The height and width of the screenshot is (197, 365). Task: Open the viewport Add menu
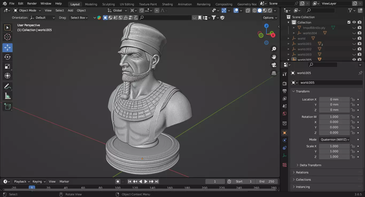[x=71, y=10]
